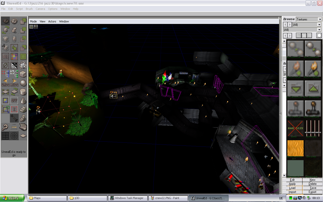Switch texture browser to medium grid view
This screenshot has height=202, width=323.
pyautogui.click(x=304, y=36)
